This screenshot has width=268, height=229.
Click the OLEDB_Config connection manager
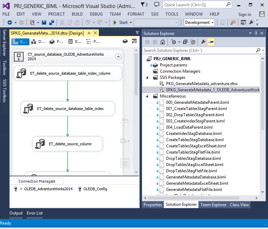pos(95,189)
